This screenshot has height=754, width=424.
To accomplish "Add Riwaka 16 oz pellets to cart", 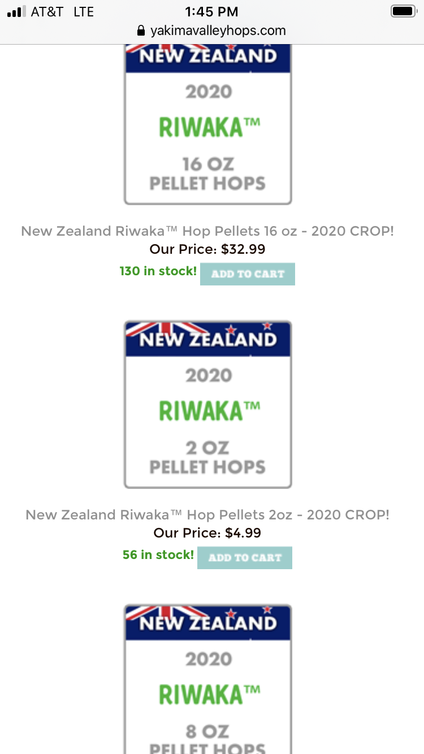I will pos(248,274).
